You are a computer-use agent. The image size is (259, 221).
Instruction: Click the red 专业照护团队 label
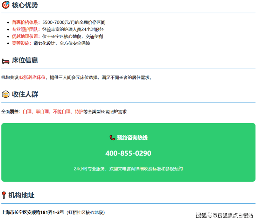pyautogui.click(x=26, y=29)
